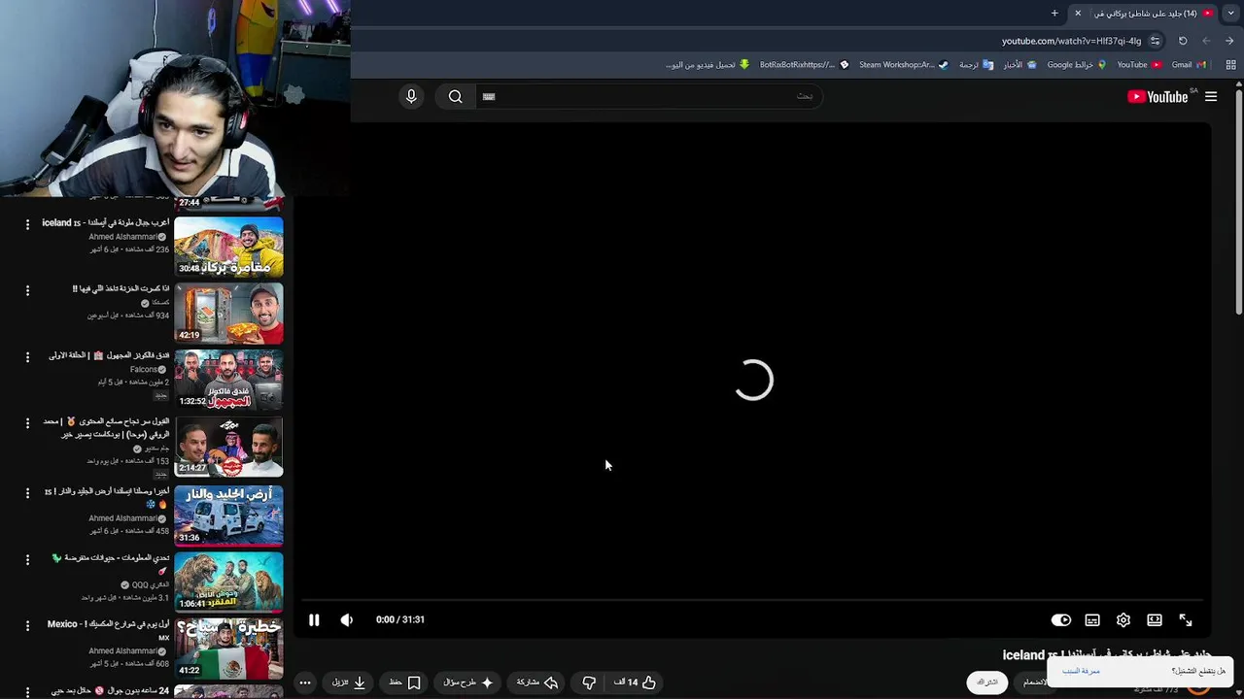This screenshot has width=1244, height=699.
Task: Switch to theater mode view
Action: tap(1155, 619)
